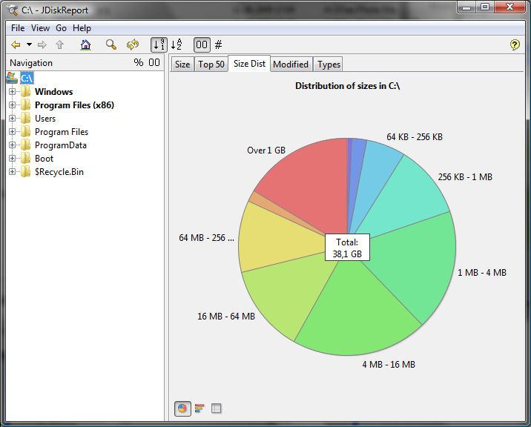Select the pie chart view button
The width and height of the screenshot is (531, 427).
(182, 408)
